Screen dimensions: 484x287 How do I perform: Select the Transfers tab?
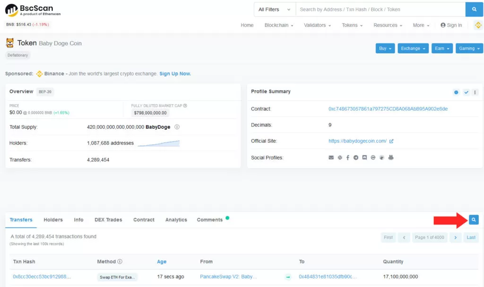21,220
